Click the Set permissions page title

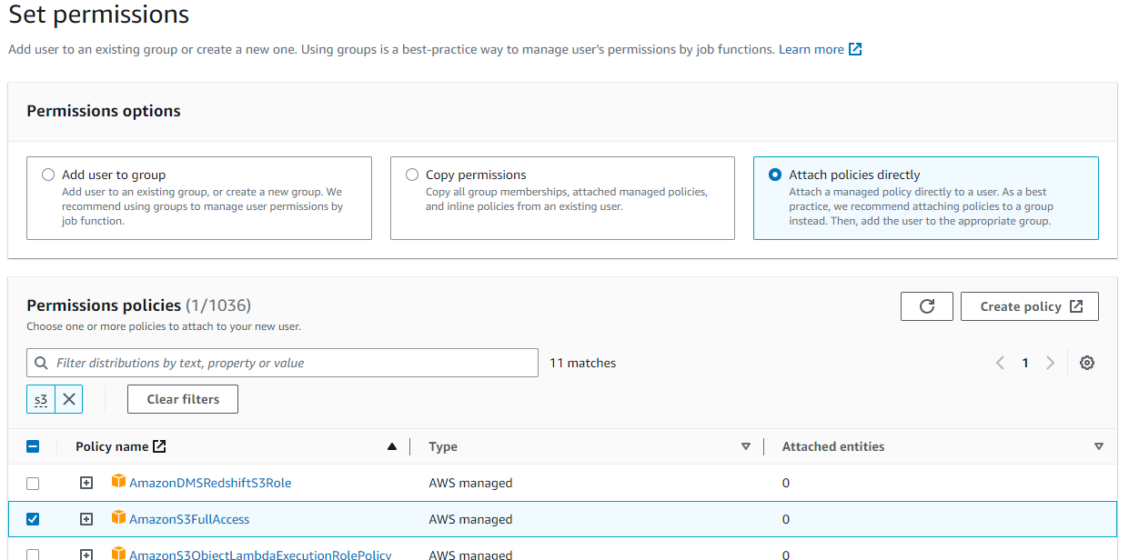98,15
